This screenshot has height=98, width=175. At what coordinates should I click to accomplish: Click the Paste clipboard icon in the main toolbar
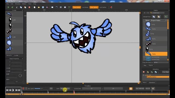[x=25, y=7]
